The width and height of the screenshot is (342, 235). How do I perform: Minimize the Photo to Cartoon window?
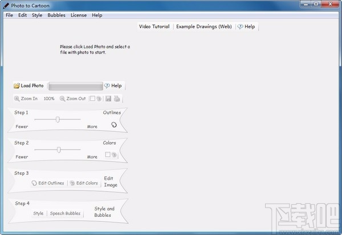(x=306, y=4)
